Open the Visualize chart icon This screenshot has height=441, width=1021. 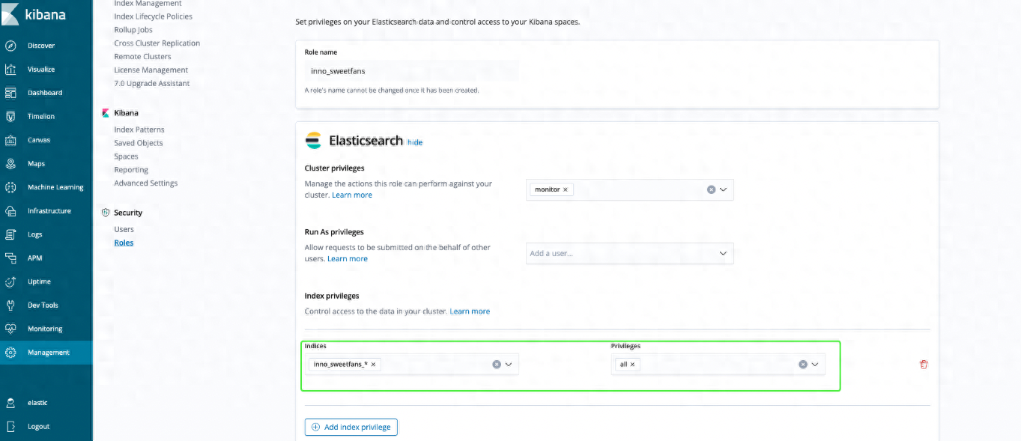[x=10, y=70]
